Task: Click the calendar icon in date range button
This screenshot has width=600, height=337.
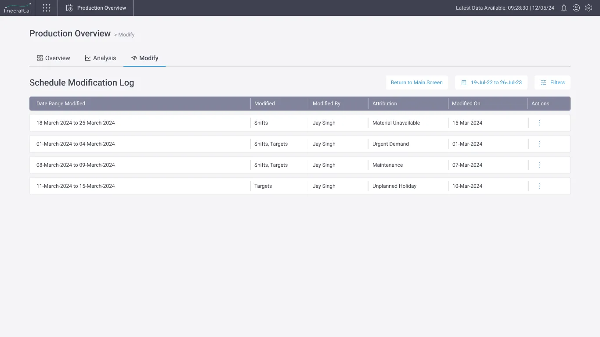Action: [x=464, y=82]
